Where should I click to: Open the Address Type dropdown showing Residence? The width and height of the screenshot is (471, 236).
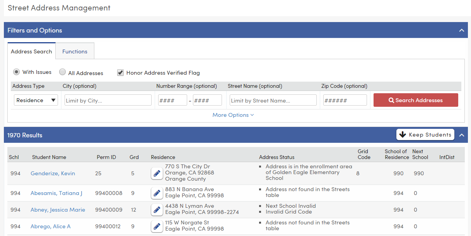pos(36,100)
